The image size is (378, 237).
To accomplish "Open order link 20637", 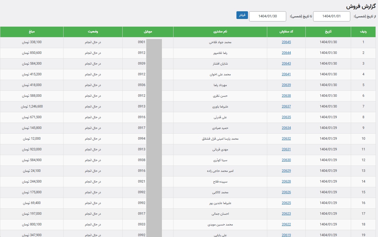I will tap(286, 106).
